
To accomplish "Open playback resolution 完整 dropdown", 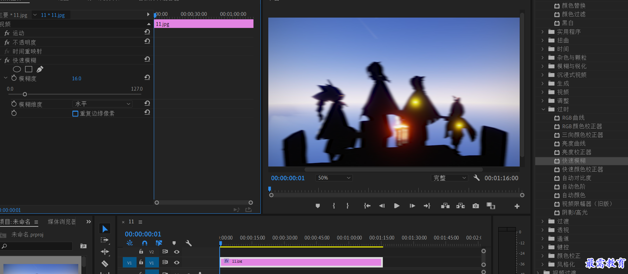I will point(449,178).
